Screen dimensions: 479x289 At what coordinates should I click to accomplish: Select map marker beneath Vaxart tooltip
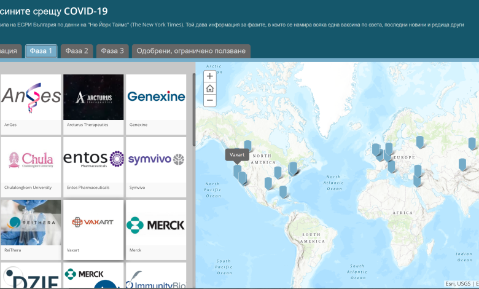[238, 172]
